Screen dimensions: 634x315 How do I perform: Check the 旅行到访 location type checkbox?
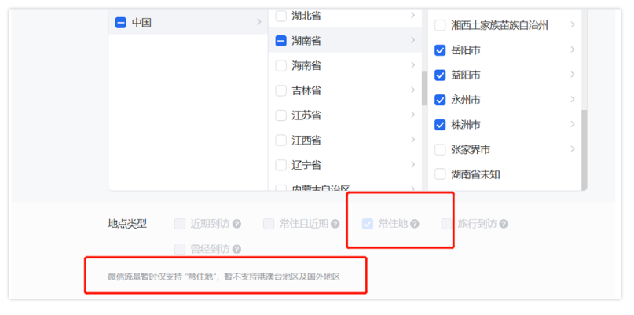pyautogui.click(x=447, y=224)
